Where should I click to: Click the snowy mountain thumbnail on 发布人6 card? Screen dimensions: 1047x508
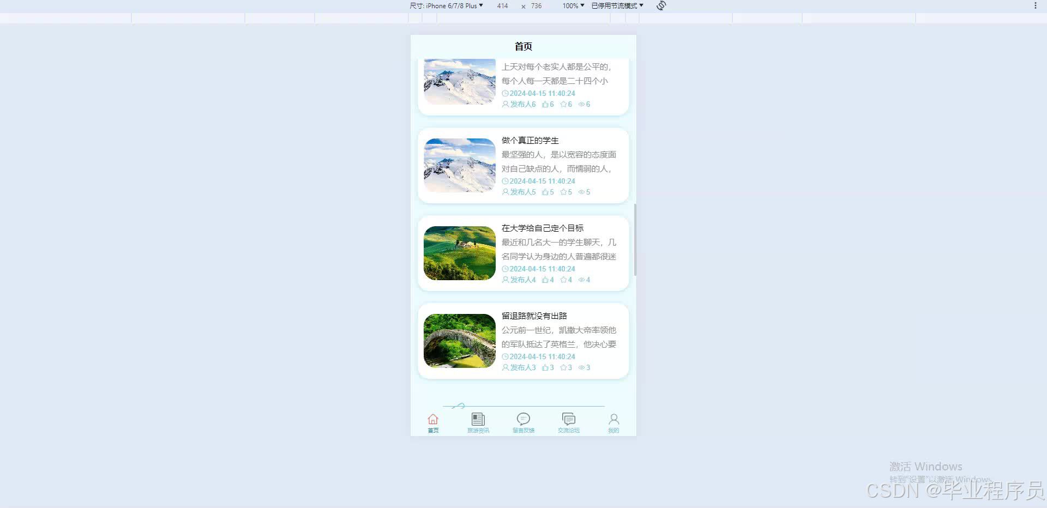(x=460, y=82)
